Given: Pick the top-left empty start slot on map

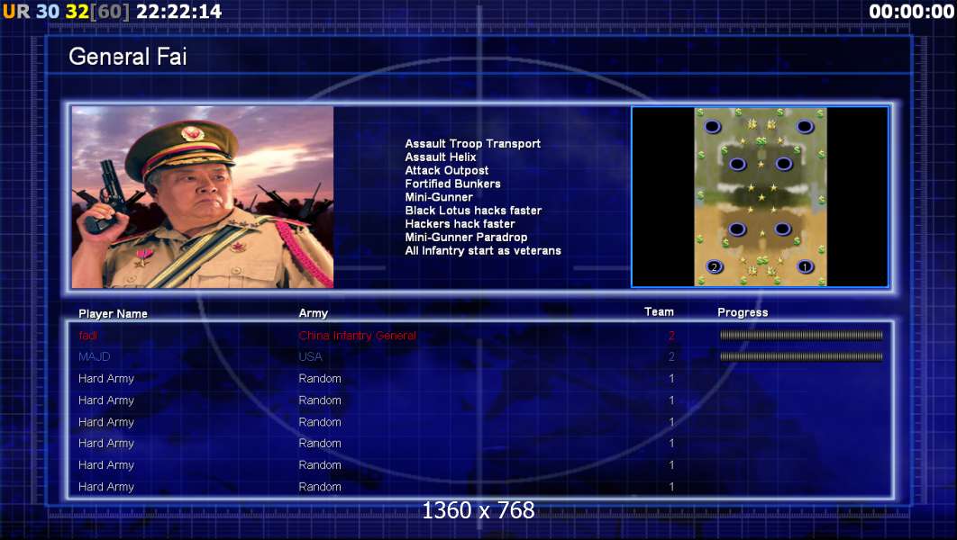Looking at the screenshot, I should pos(712,127).
